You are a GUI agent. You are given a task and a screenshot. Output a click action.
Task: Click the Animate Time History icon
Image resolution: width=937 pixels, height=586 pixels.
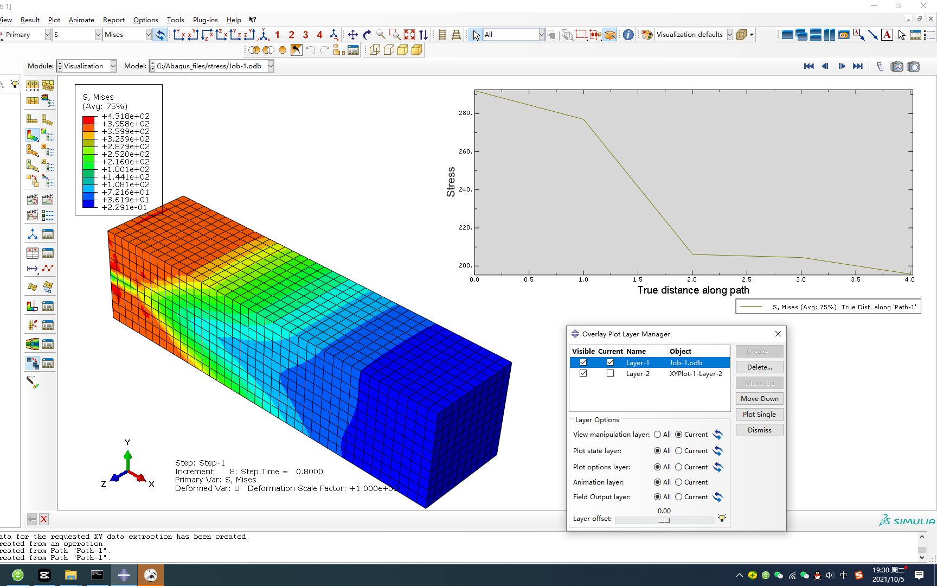point(48,199)
